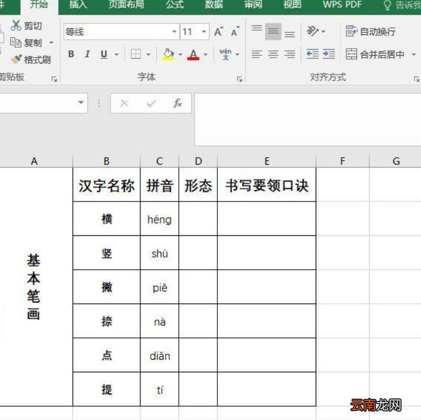
Task: Click the Tell Me lightbulb icon
Action: click(x=387, y=5)
